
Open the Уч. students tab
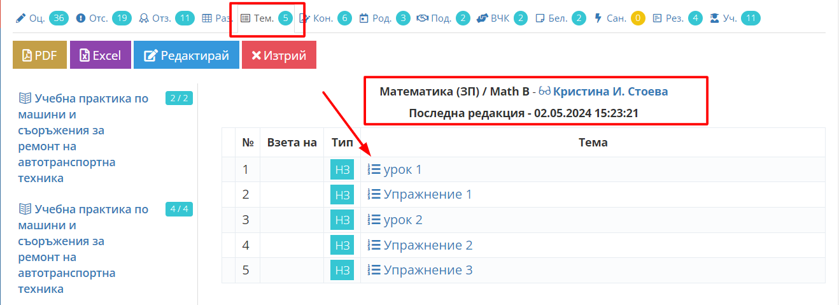pos(735,18)
